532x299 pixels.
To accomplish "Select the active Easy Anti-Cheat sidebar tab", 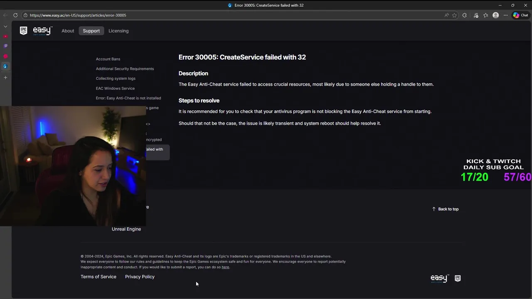I will click(5, 66).
